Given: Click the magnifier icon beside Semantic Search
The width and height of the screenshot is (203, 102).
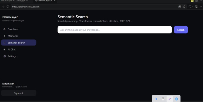Looking at the screenshot, I should pyautogui.click(x=4, y=43).
